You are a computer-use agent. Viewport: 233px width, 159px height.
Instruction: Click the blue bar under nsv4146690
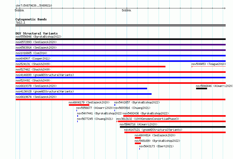click(x=120, y=78)
